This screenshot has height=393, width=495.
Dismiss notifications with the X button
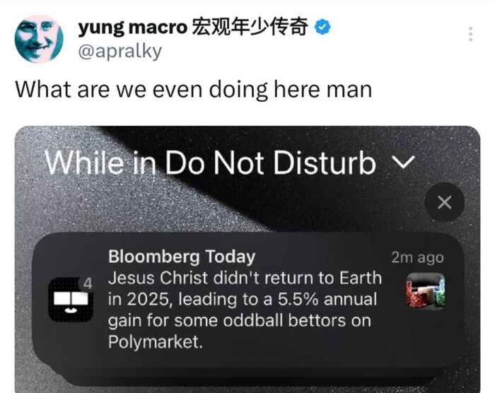445,202
